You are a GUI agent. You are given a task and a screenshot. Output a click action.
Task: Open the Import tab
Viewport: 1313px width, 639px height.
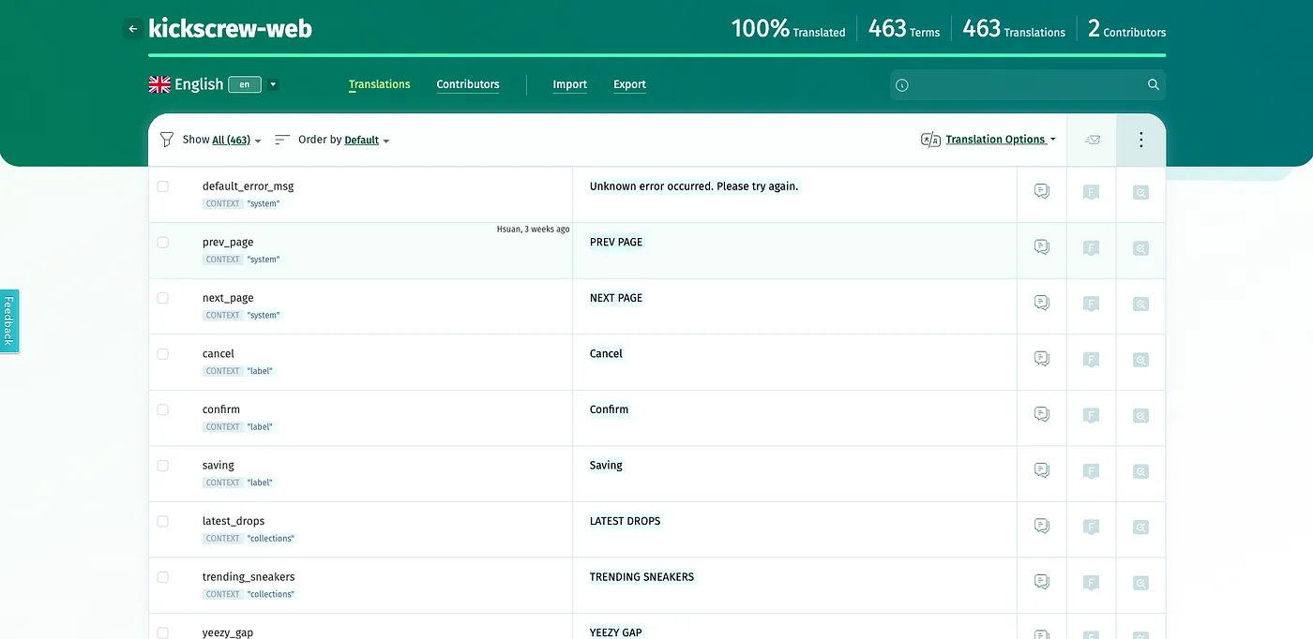coord(570,84)
